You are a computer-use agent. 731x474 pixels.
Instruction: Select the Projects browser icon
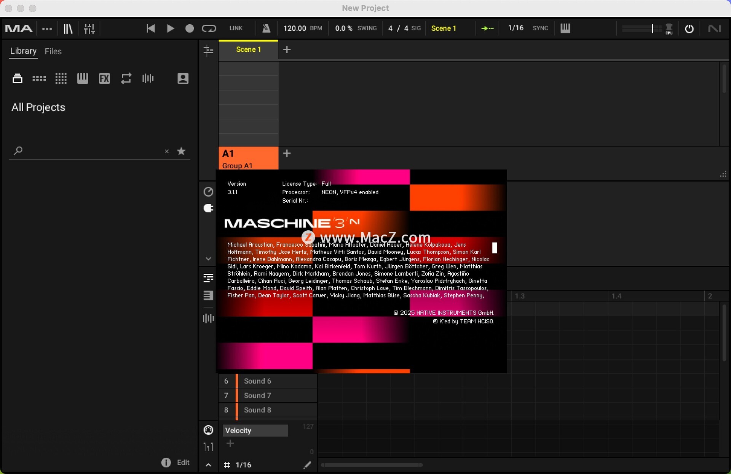17,78
